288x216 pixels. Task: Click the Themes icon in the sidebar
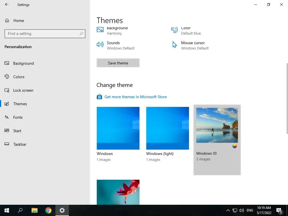point(7,104)
